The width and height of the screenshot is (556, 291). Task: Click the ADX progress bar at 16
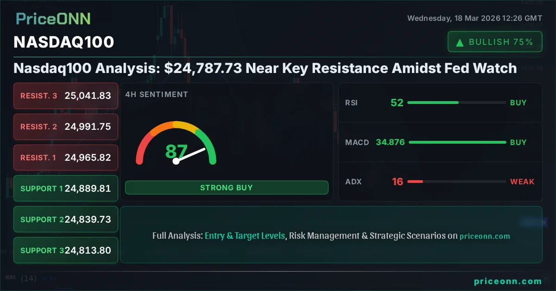pyautogui.click(x=456, y=182)
